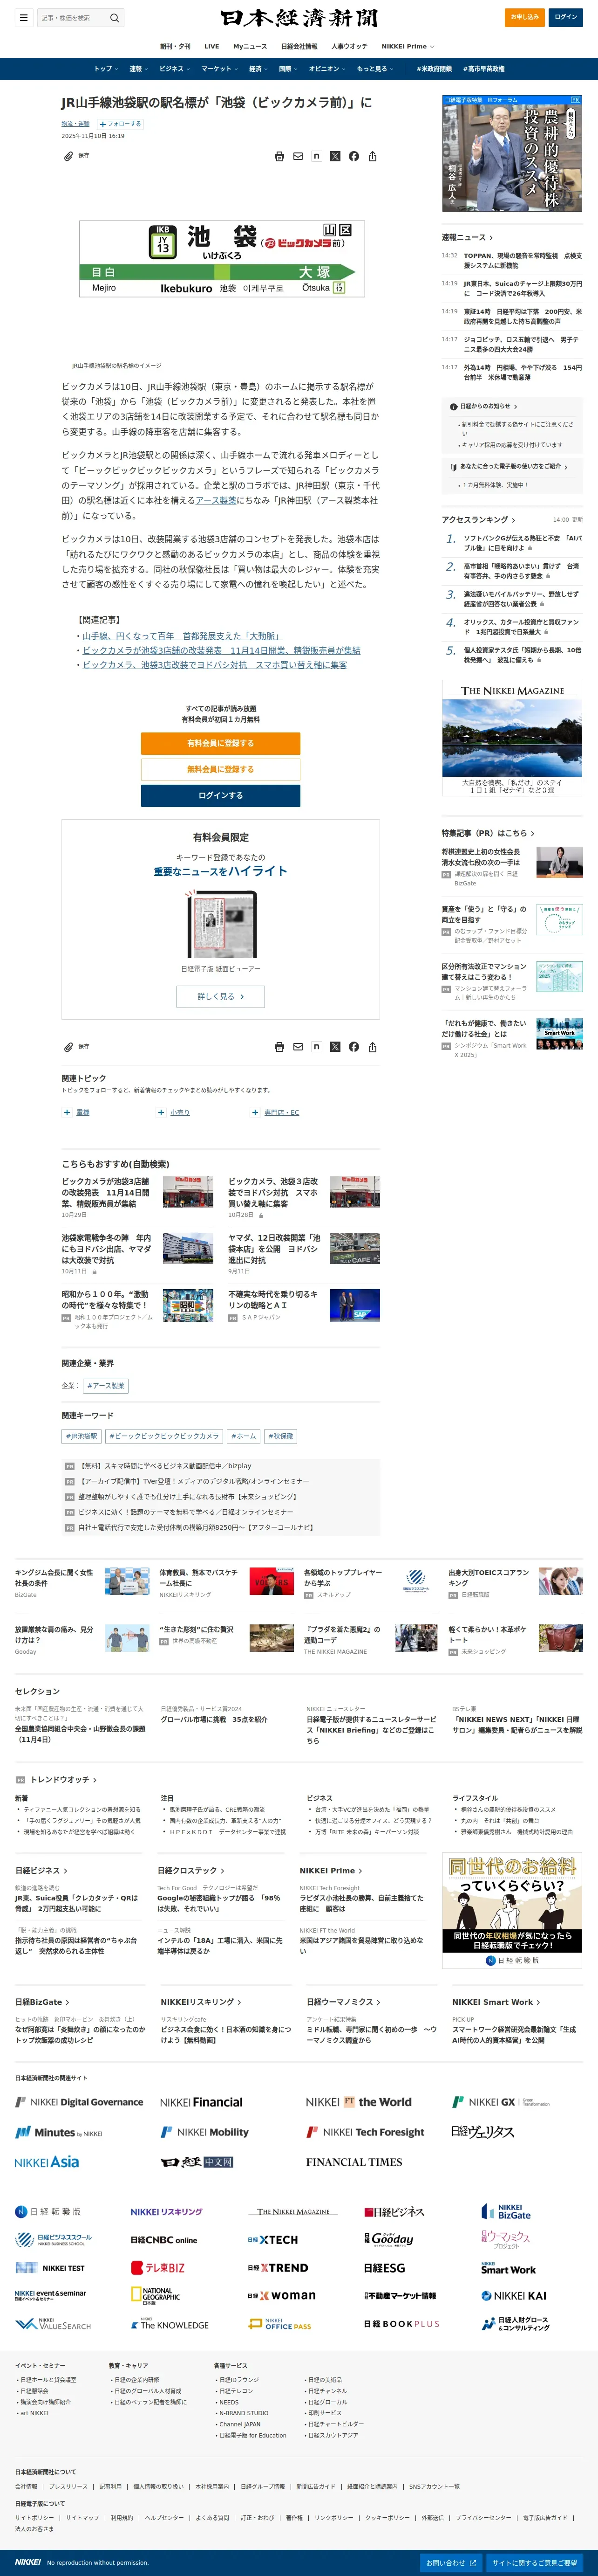Open the LIVE menu item
598x2576 pixels.
[x=211, y=46]
